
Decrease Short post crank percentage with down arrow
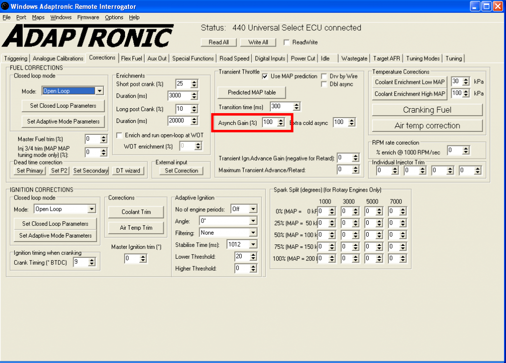194,86
